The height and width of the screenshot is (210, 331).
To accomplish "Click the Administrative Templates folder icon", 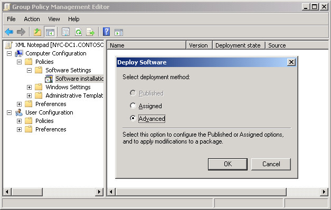I will click(x=39, y=96).
